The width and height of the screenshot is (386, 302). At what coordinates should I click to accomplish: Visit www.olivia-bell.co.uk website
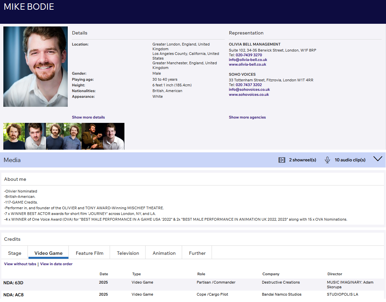pyautogui.click(x=247, y=64)
